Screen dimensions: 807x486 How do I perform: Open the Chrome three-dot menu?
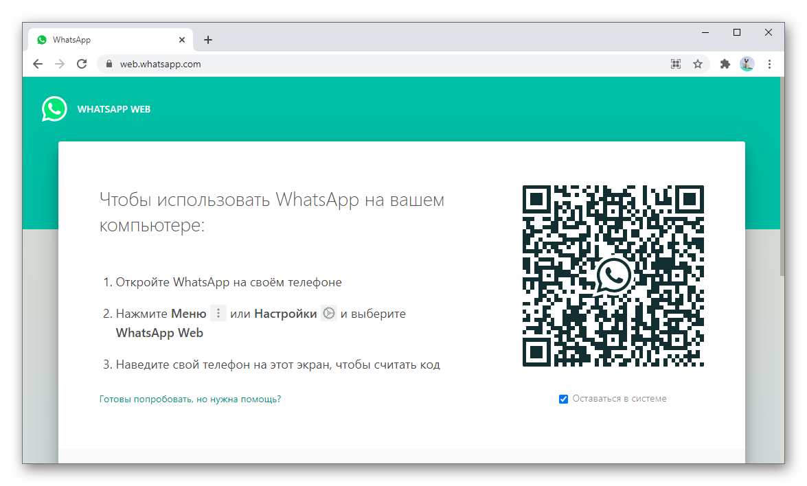[769, 64]
